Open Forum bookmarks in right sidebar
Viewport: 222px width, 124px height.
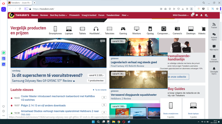coord(214,59)
